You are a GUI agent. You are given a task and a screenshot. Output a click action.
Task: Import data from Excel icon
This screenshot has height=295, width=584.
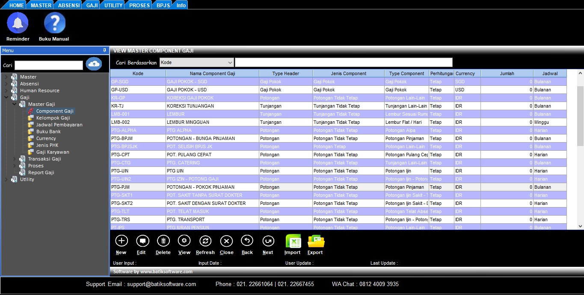293,242
